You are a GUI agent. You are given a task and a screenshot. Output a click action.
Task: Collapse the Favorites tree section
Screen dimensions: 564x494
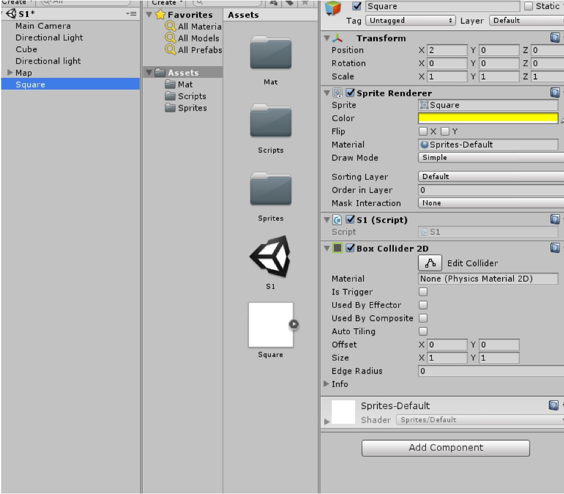pos(149,15)
